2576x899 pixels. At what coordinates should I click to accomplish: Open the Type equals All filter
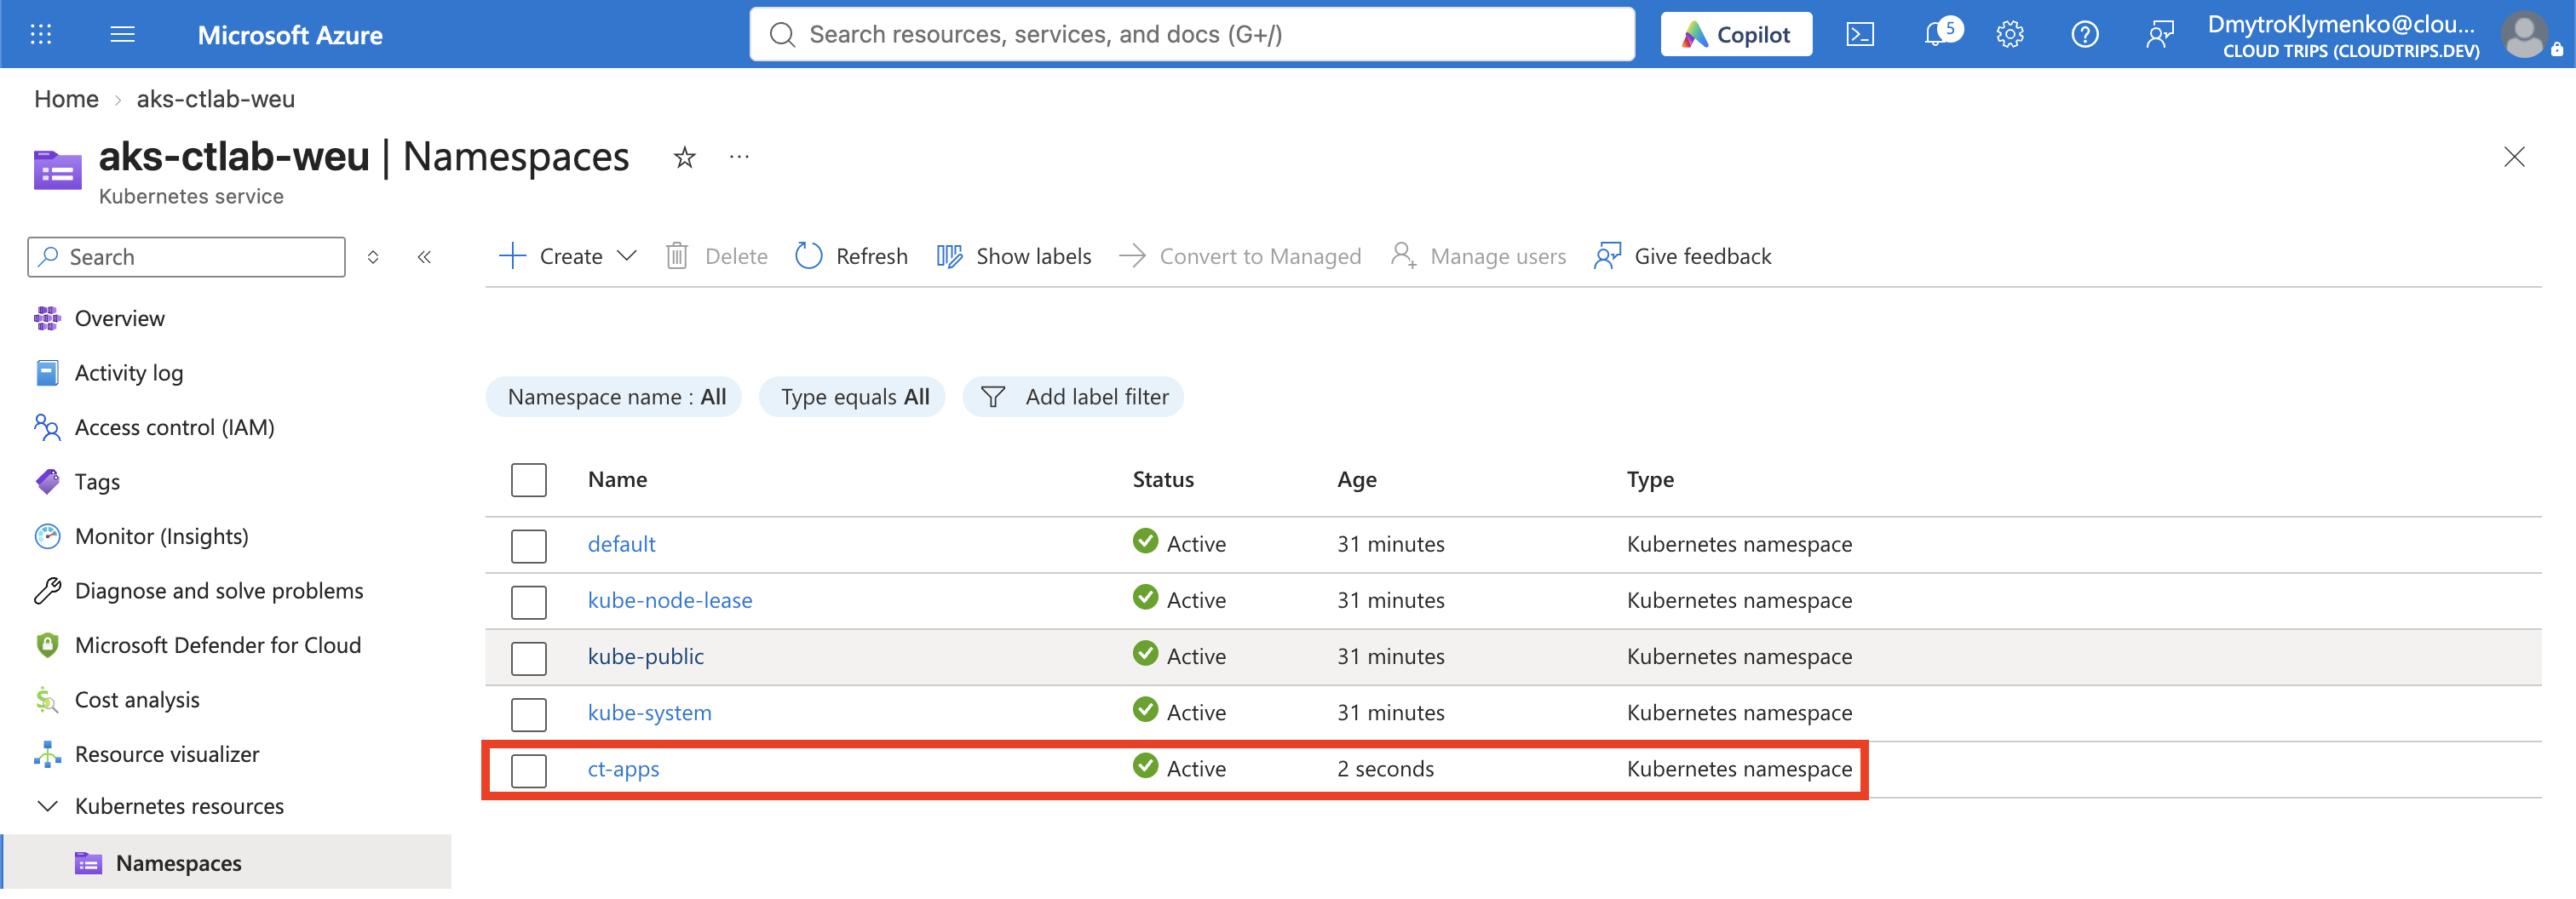(x=853, y=397)
